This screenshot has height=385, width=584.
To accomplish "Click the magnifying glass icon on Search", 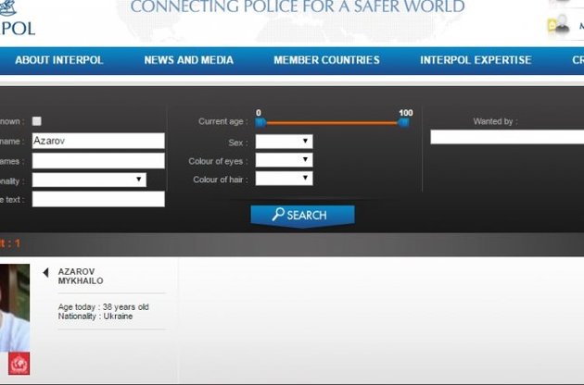I will click(277, 215).
